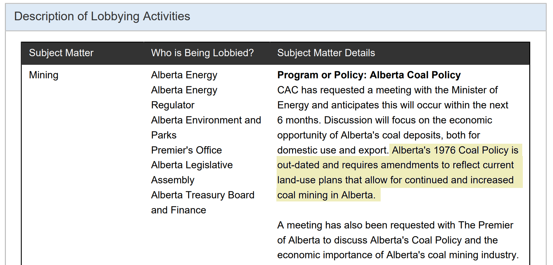Click highlighted line ending 'coal mining in Alberta'

326,195
